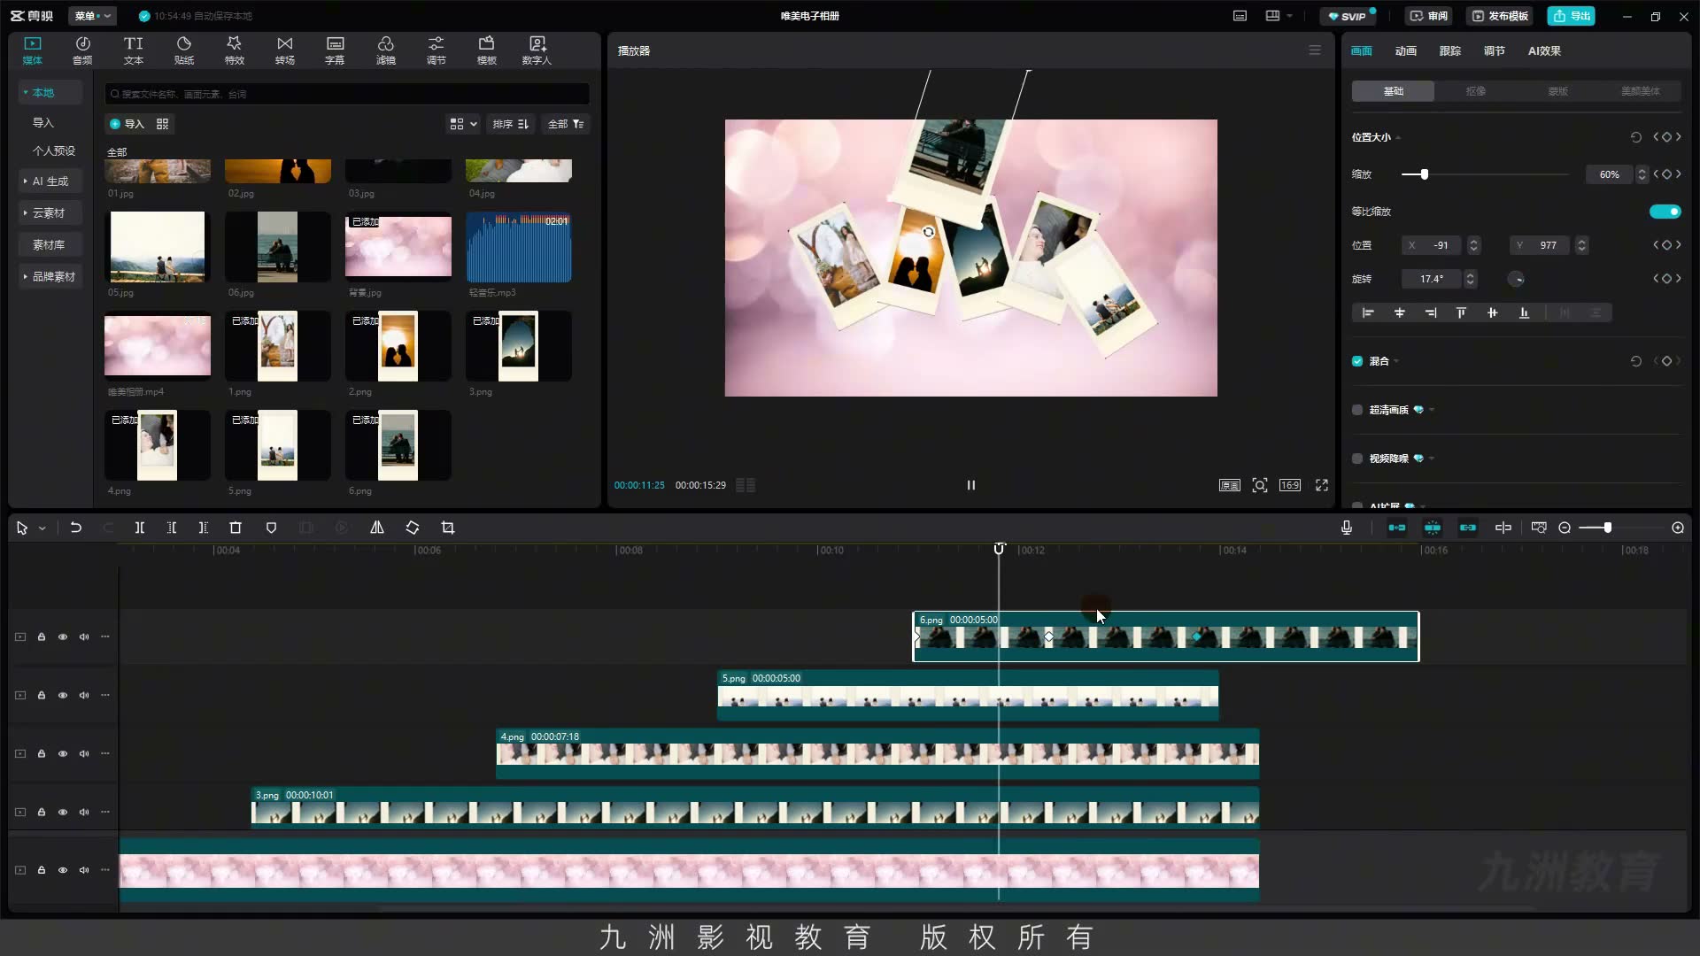1700x956 pixels.
Task: Click the split clip tool in timeline toolbar
Action: click(x=139, y=528)
